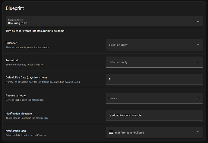Open the To-do List 'Select an entity' picker

(151, 62)
